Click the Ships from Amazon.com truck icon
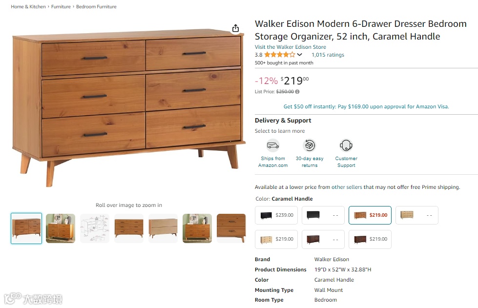This screenshot has width=478, height=308. pos(273,145)
